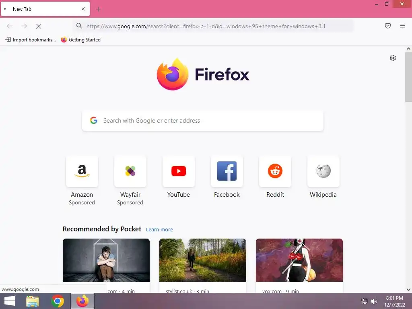Stop loading the page with X button

(x=39, y=26)
